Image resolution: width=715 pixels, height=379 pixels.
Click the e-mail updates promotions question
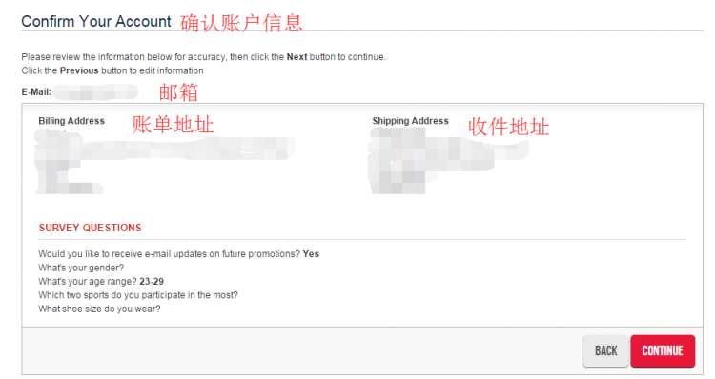pyautogui.click(x=169, y=254)
